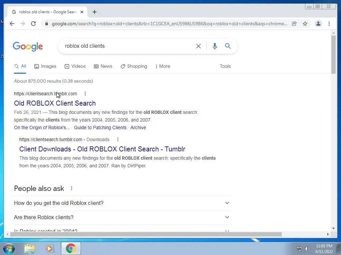Click in the Google search input field

point(128,46)
